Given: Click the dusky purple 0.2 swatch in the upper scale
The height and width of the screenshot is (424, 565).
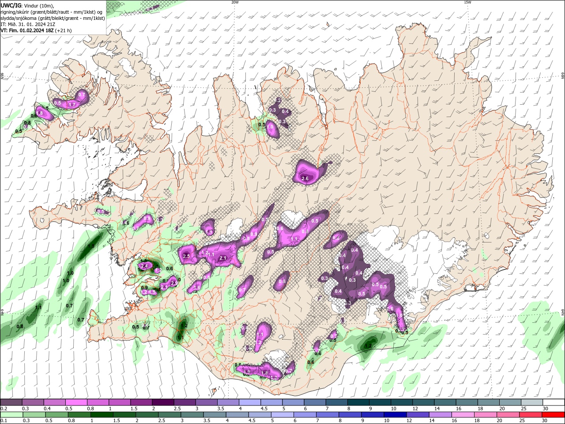Looking at the screenshot, I should [11, 402].
